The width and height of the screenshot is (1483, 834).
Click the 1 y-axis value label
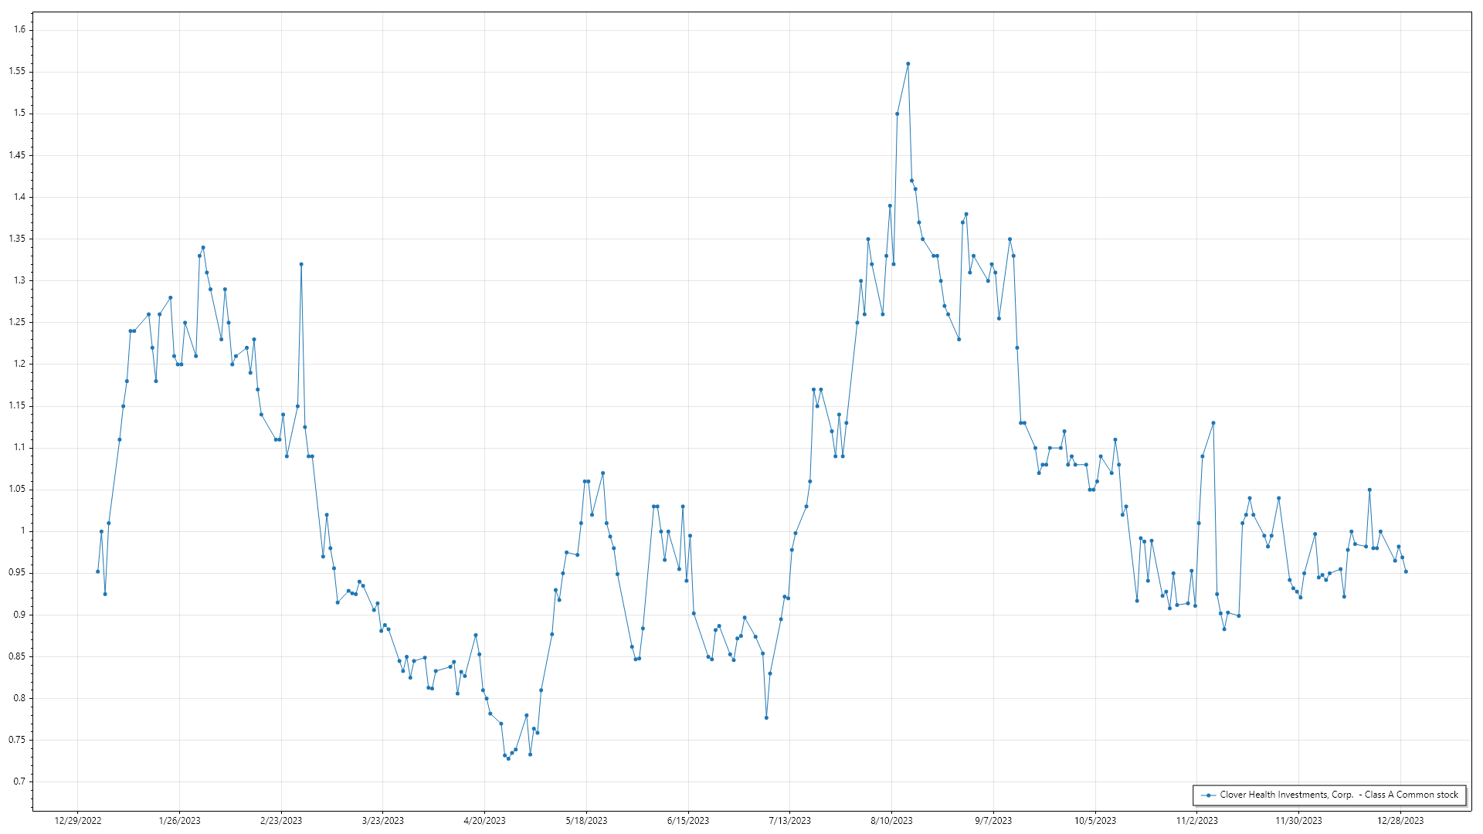point(23,531)
